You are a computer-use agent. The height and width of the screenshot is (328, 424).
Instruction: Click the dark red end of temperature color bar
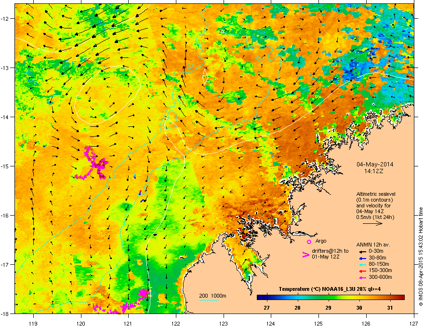pos(401,298)
